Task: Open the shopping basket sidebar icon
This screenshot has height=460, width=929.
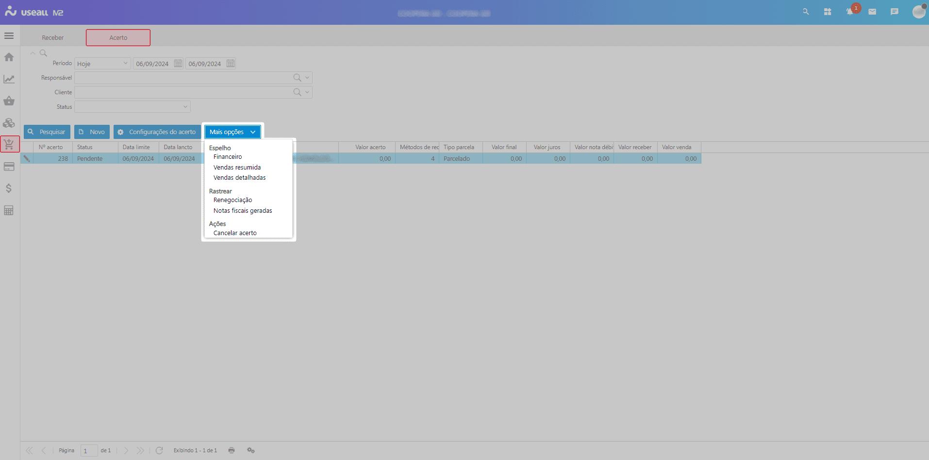Action: coord(9,101)
